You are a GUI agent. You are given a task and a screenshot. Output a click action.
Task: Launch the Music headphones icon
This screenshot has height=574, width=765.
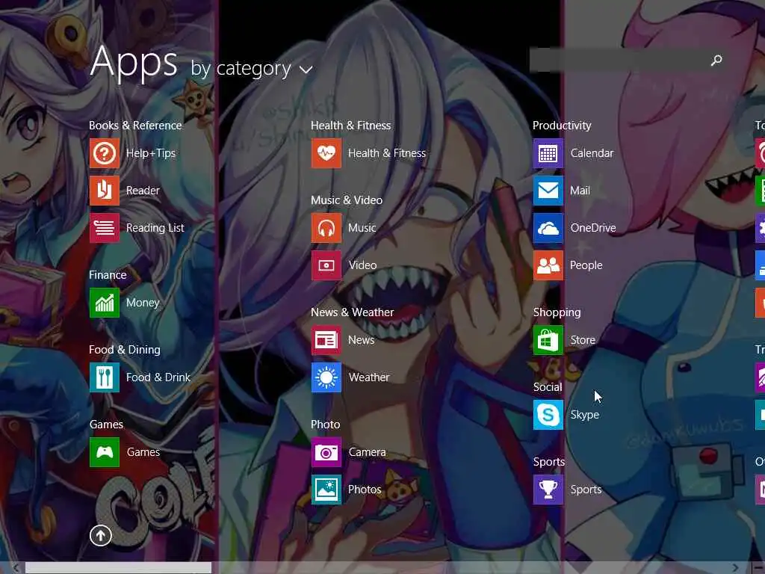tap(326, 228)
